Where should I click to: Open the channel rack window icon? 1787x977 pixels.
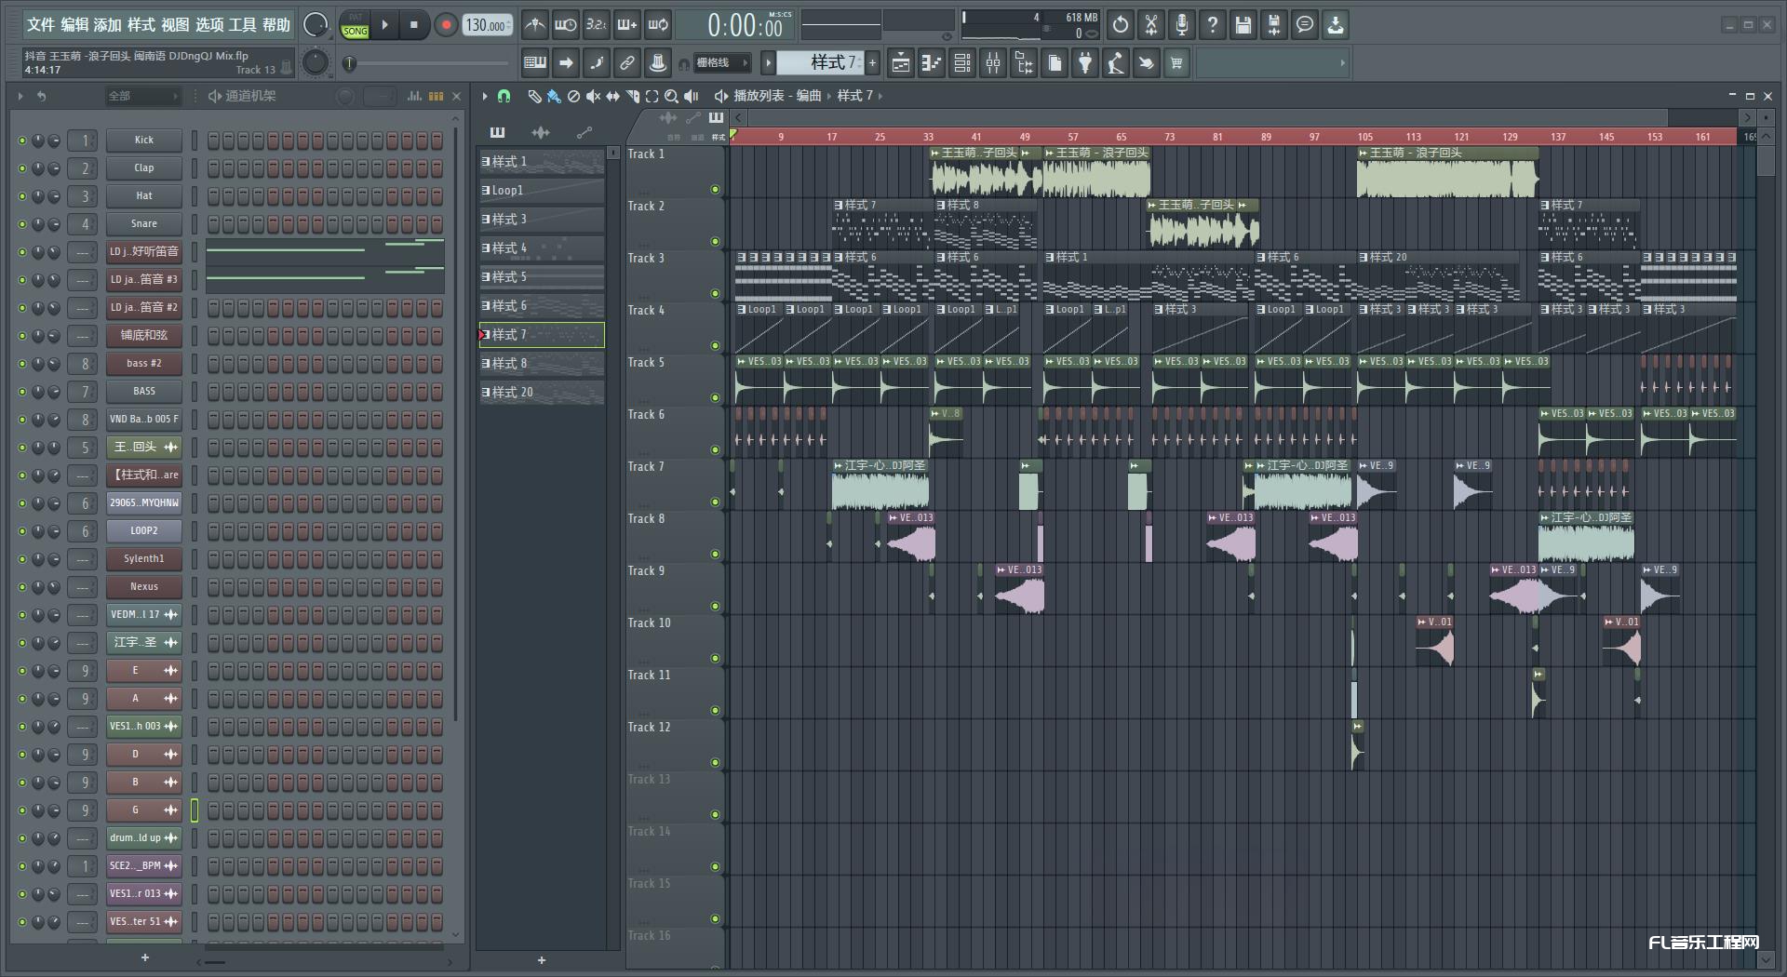coord(962,63)
